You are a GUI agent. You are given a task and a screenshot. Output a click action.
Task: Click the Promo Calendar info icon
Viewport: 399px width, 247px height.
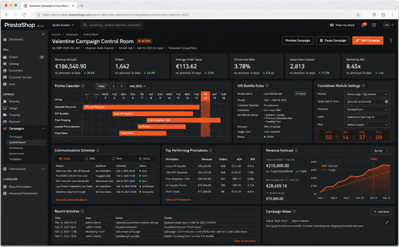click(x=83, y=86)
